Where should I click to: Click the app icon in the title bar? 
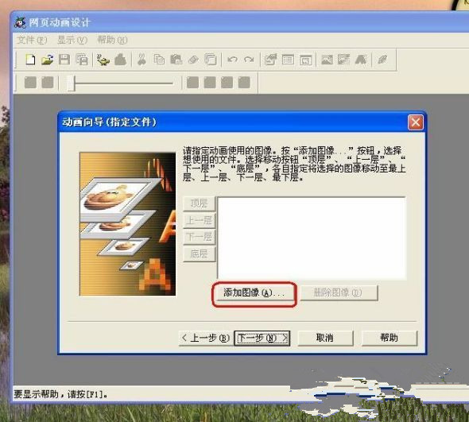point(20,22)
